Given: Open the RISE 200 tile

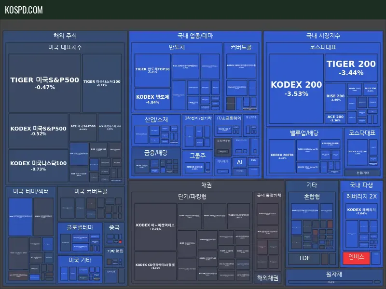Looking at the screenshot, I should click(335, 97).
